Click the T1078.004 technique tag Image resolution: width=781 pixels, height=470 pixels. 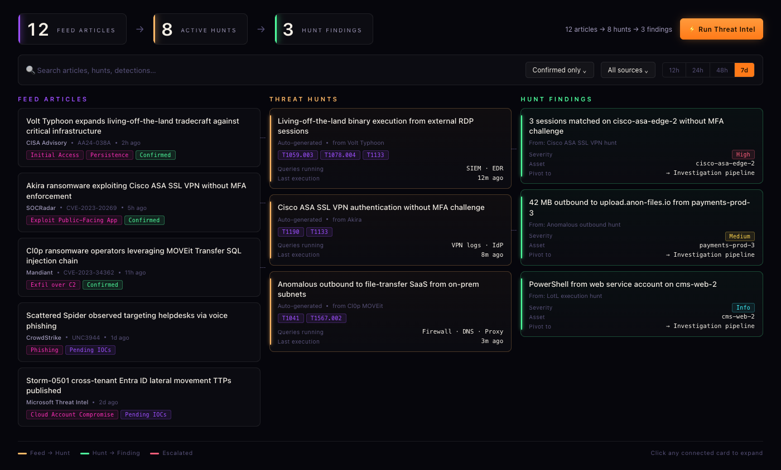coord(340,155)
